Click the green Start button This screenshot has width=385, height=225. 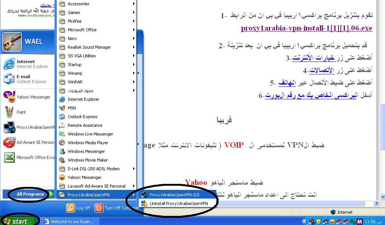pos(19,221)
